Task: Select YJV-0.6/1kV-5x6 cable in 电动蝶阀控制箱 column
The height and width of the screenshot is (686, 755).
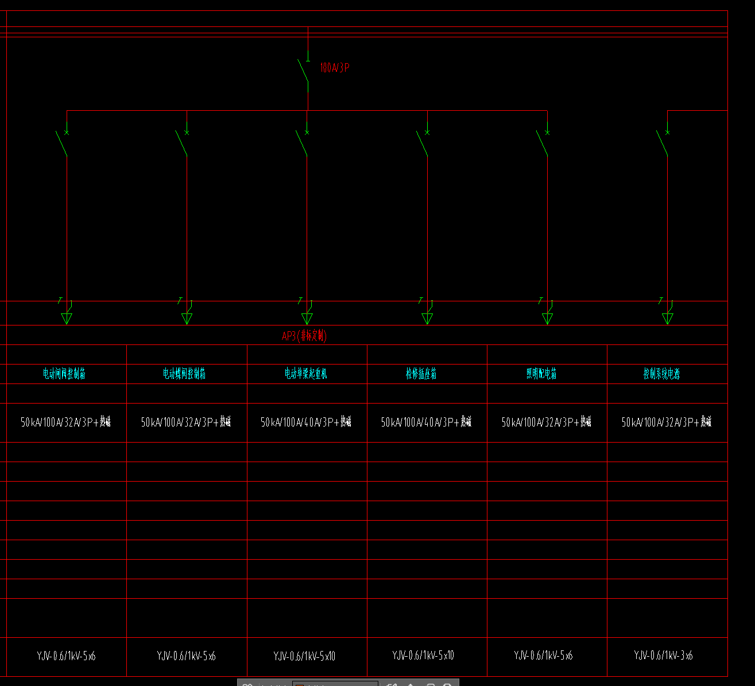Action: tap(186, 656)
